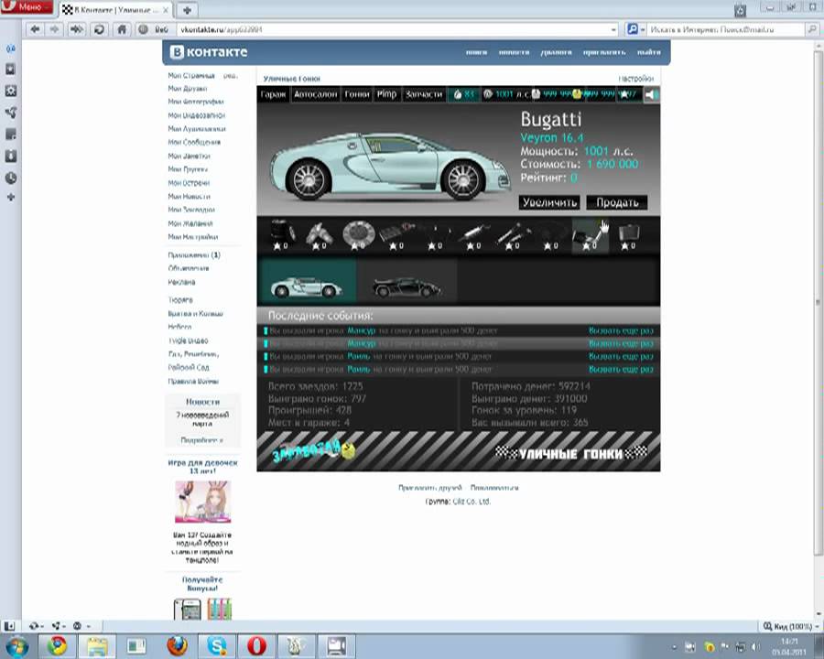This screenshot has height=659, width=824.
Task: Click the Увеличить button
Action: tap(549, 202)
